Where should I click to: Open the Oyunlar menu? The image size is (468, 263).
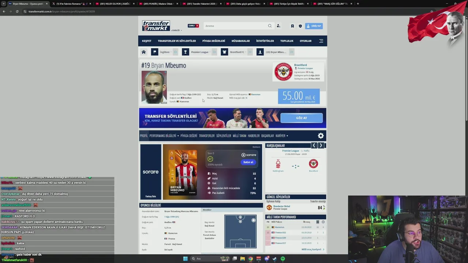(306, 41)
